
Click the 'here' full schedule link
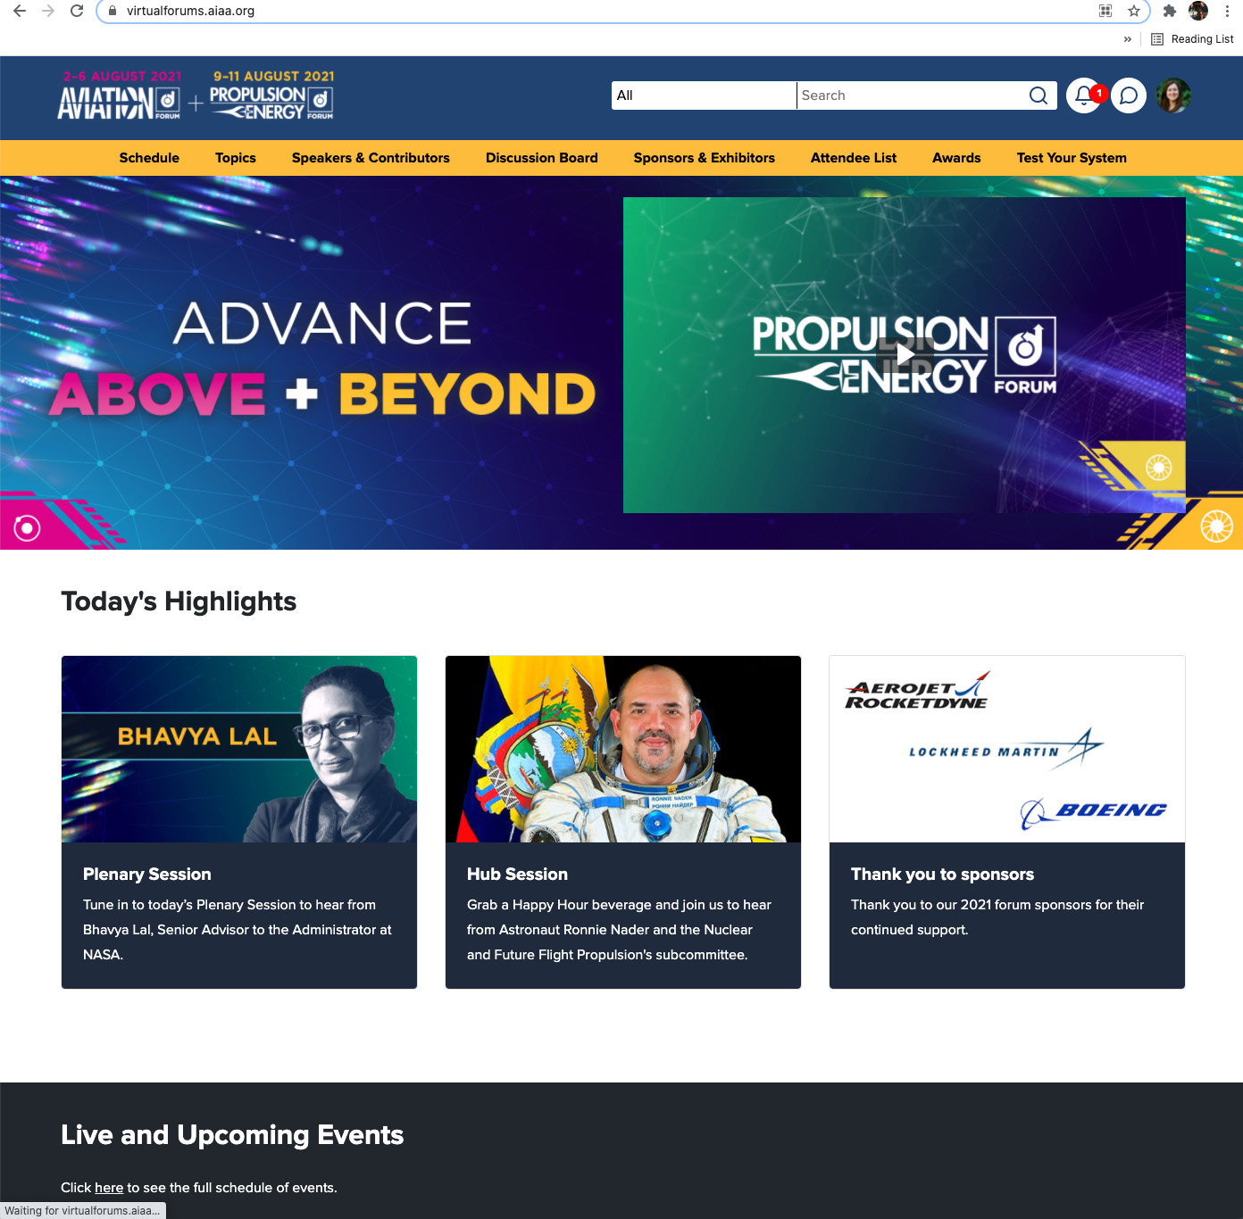click(x=109, y=1188)
